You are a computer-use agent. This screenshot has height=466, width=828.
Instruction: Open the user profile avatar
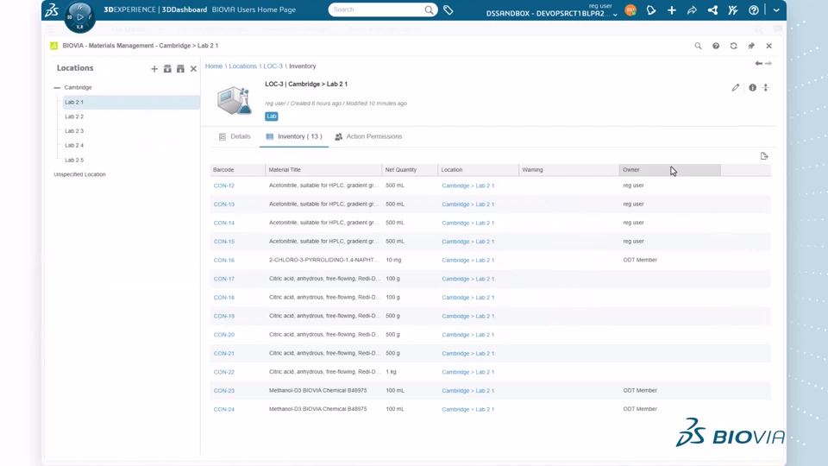630,10
